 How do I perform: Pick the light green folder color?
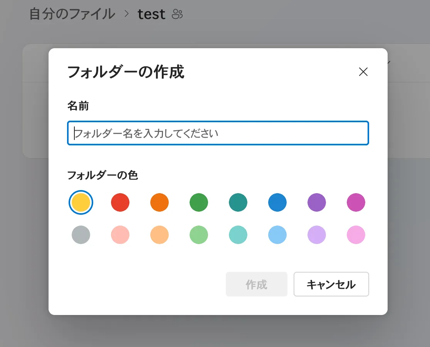(x=199, y=235)
